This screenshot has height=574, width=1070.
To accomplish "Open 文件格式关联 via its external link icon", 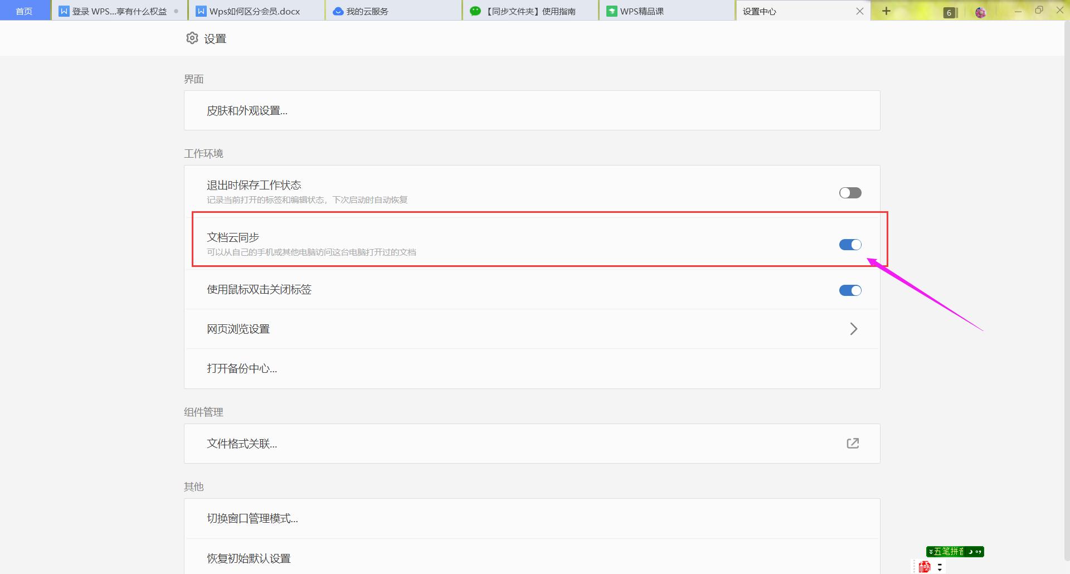I will click(x=853, y=443).
